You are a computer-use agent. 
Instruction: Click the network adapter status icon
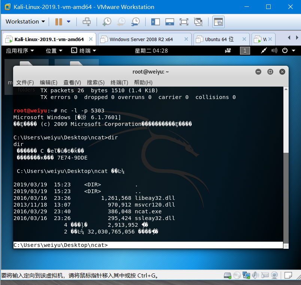(246, 276)
